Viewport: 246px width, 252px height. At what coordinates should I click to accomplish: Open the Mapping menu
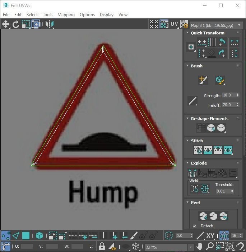[x=66, y=15]
